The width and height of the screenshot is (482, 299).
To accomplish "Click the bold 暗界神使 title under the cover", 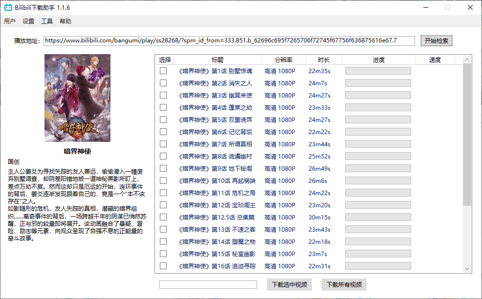I will (77, 151).
